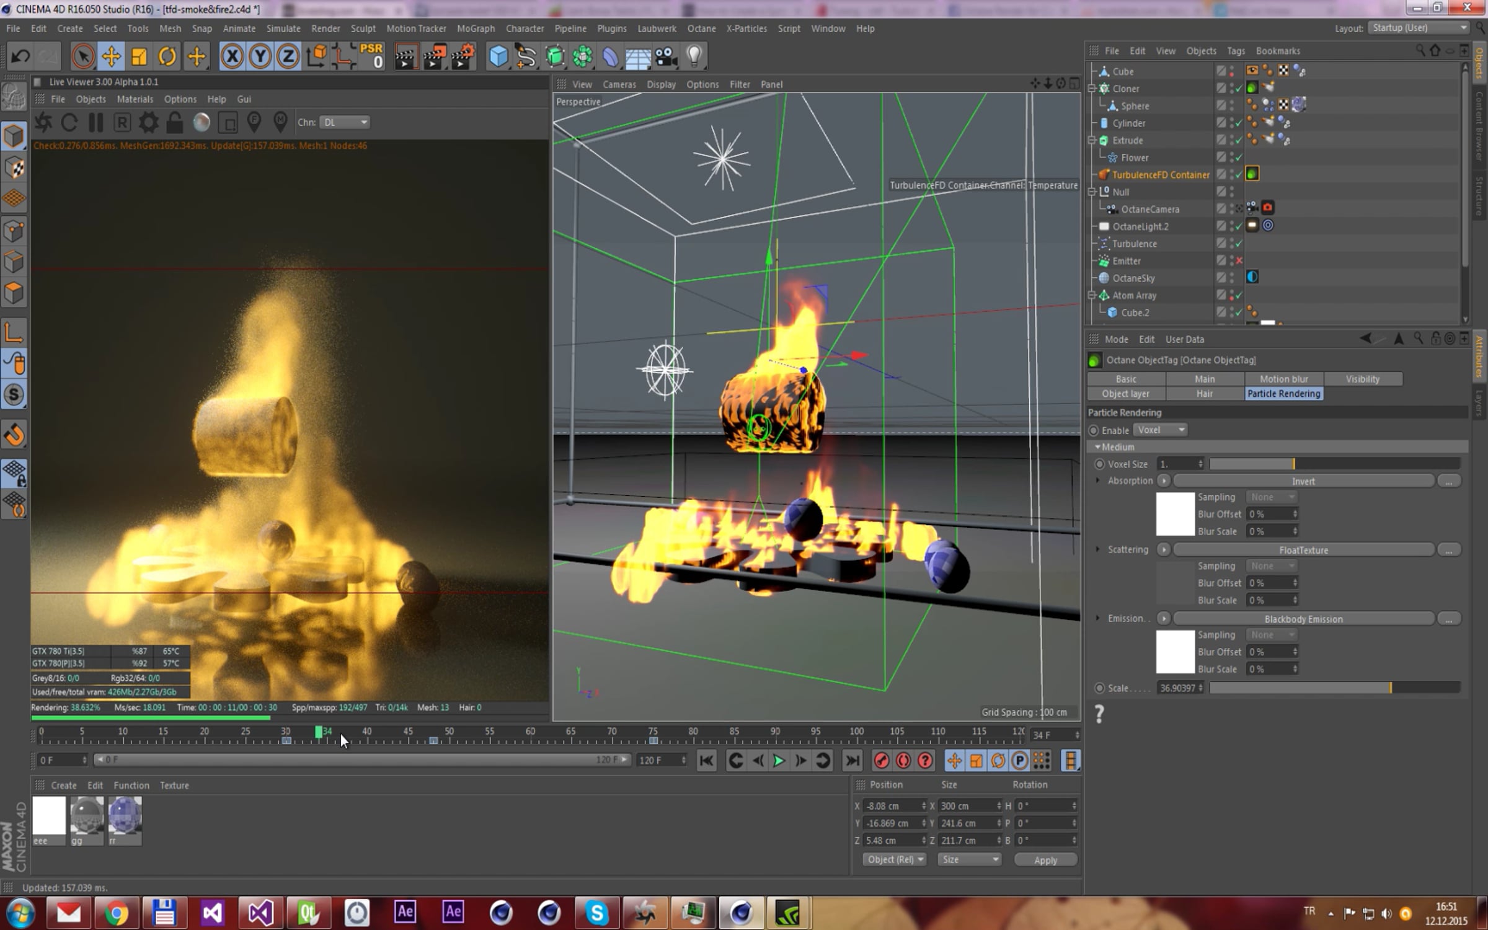1488x930 pixels.
Task: Click the PSR reset icon
Action: [371, 56]
